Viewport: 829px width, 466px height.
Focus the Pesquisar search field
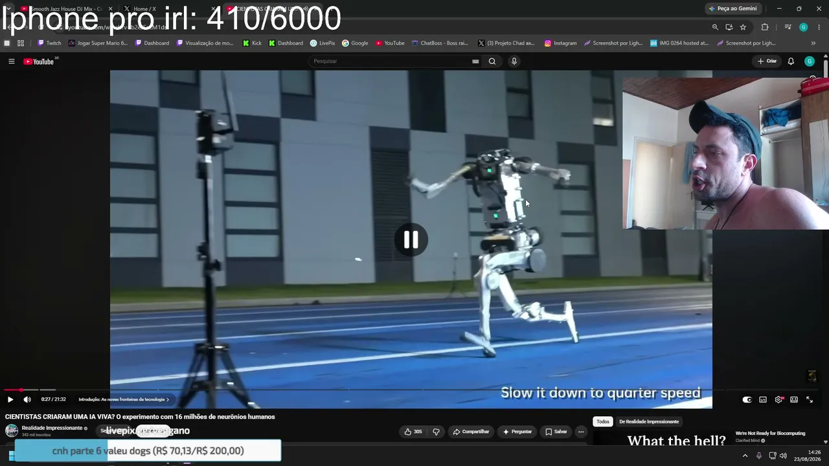(x=391, y=61)
